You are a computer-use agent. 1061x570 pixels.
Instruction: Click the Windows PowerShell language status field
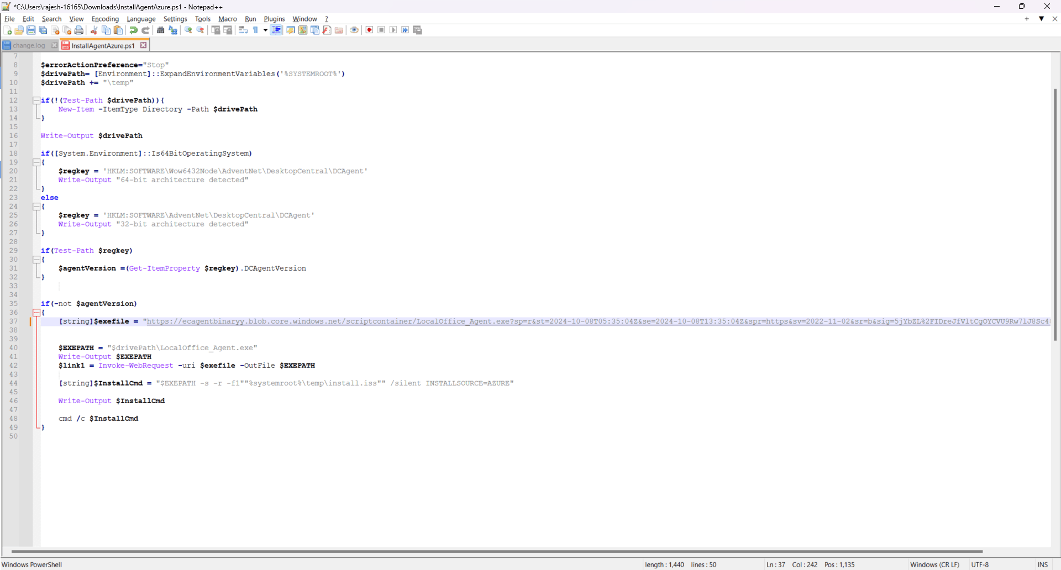coord(32,564)
